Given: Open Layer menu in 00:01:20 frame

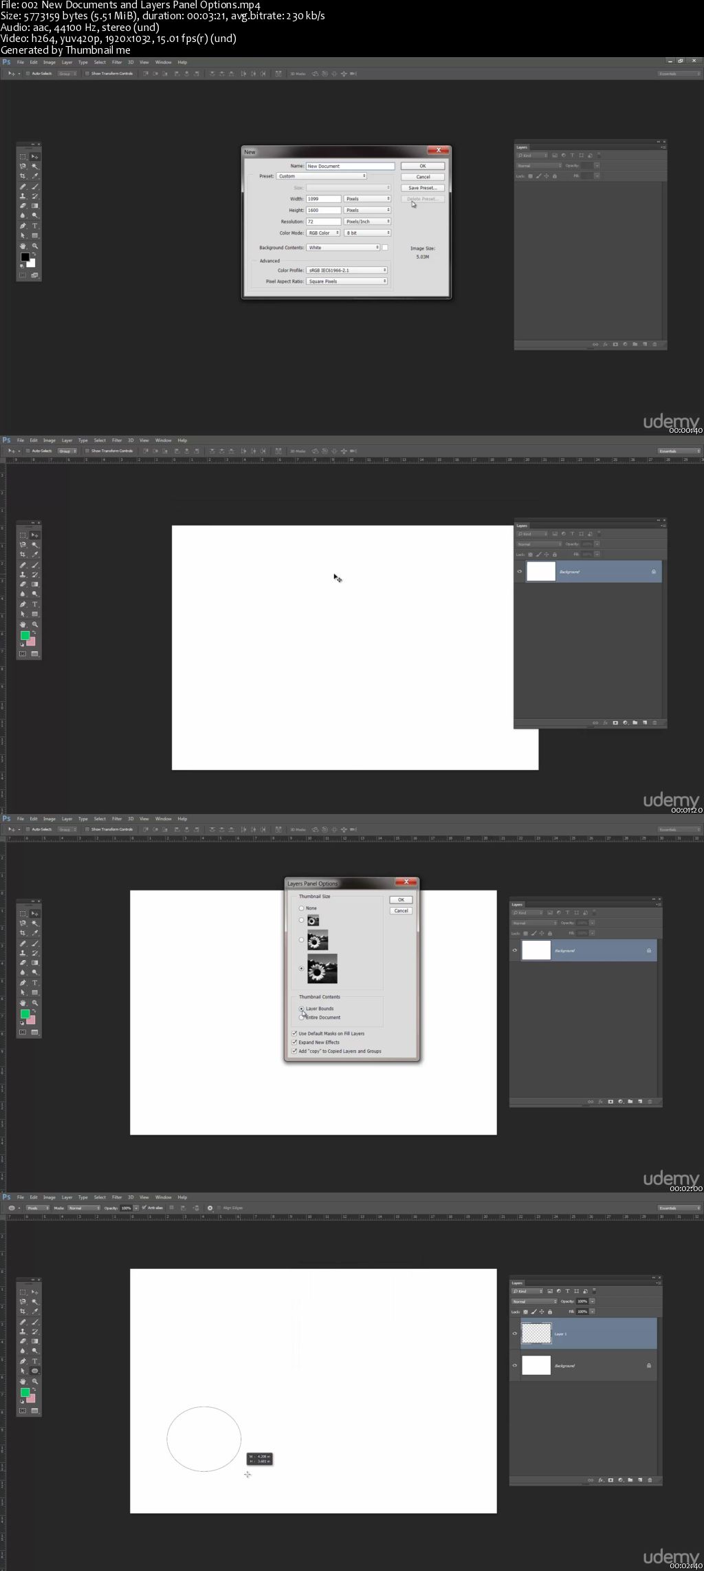Looking at the screenshot, I should tap(67, 440).
